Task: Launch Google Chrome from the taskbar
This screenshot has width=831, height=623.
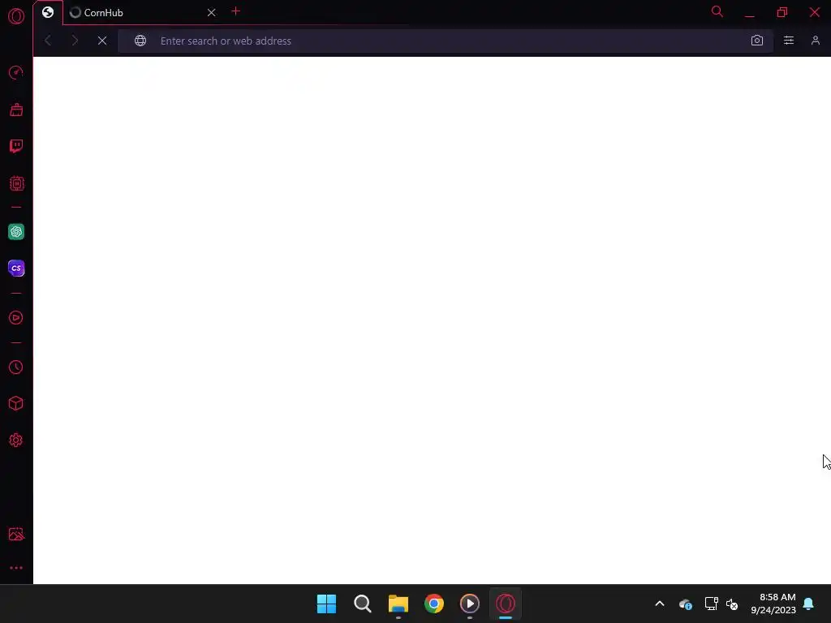Action: click(434, 604)
